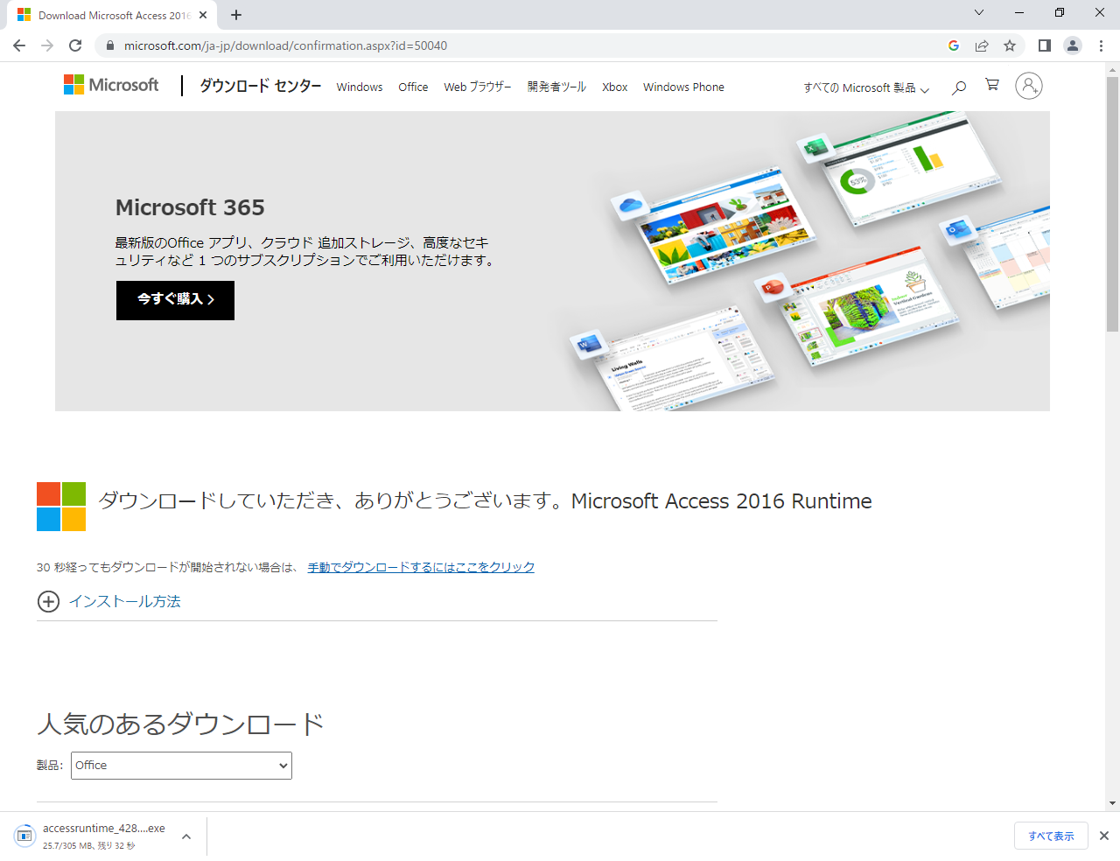Reload the page with the refresh icon
Image resolution: width=1120 pixels, height=861 pixels.
click(x=75, y=45)
